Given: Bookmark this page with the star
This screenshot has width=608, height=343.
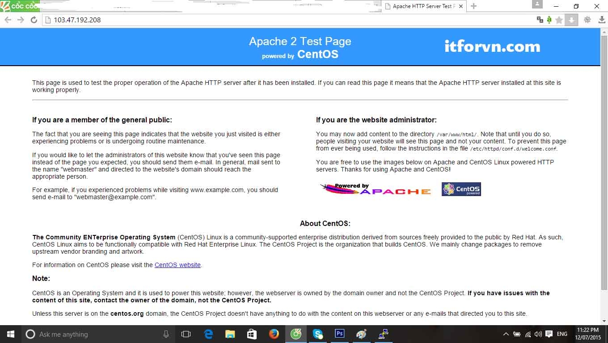Looking at the screenshot, I should click(559, 20).
